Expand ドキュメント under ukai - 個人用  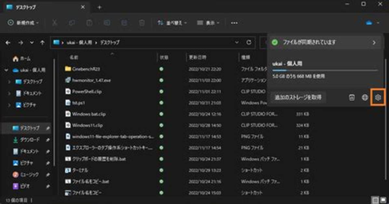point(9,93)
